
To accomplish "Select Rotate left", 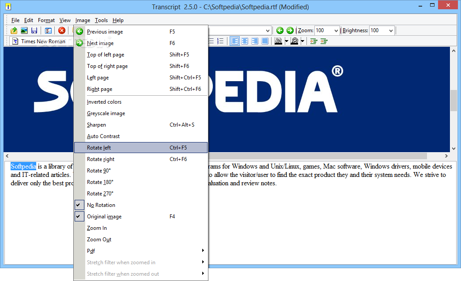I will point(141,148).
